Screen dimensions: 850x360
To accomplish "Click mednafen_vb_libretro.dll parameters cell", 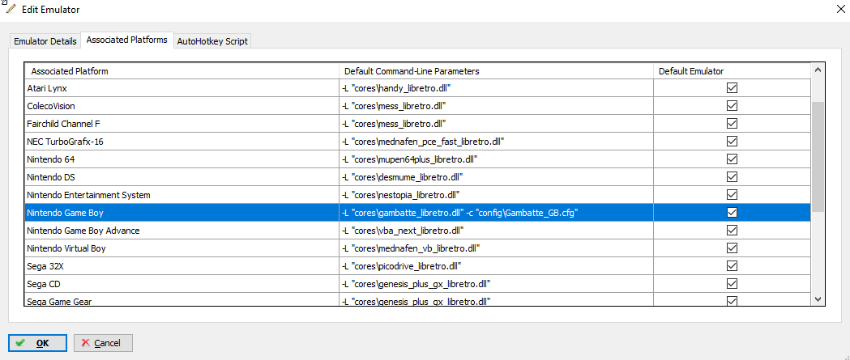I will (x=496, y=248).
